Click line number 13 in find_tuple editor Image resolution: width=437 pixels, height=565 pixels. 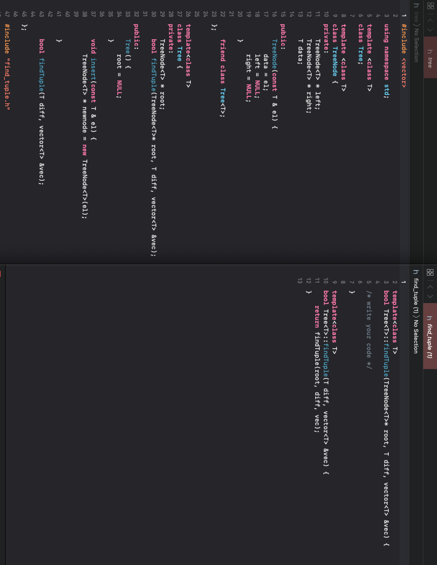[x=299, y=281]
